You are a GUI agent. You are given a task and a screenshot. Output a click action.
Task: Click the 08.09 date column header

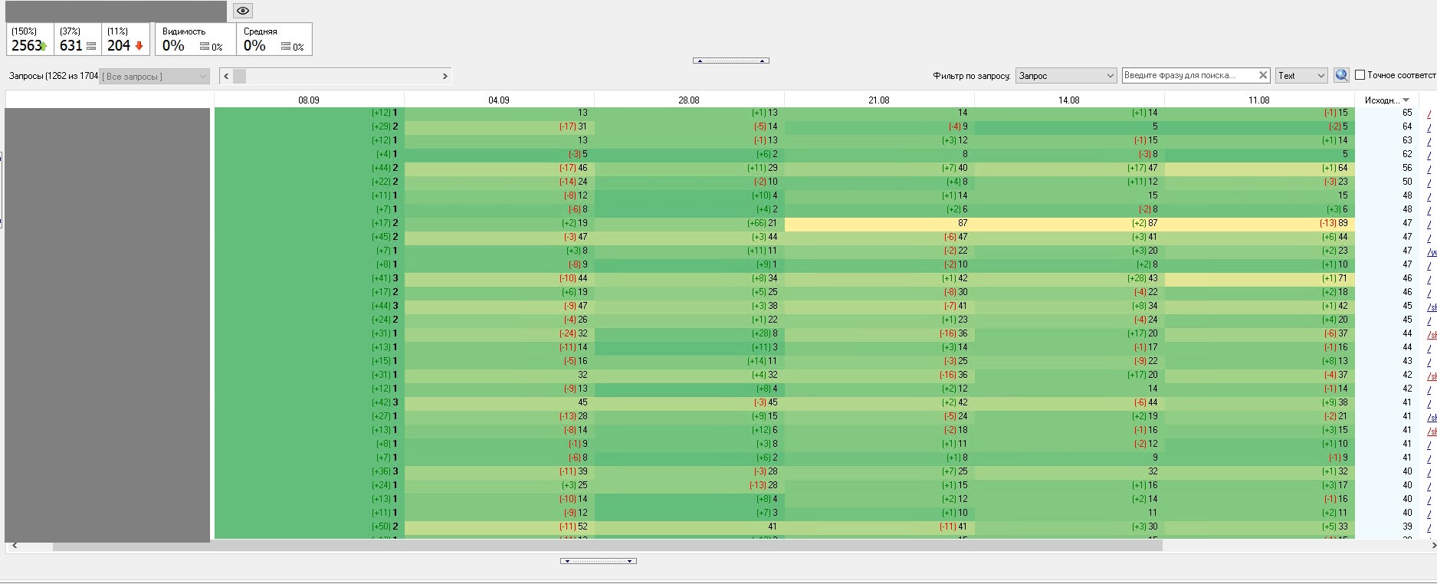pos(309,100)
